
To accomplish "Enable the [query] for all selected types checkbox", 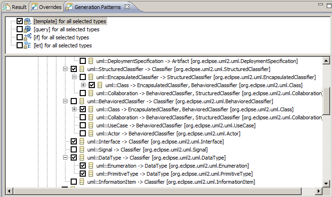I will pos(19,29).
